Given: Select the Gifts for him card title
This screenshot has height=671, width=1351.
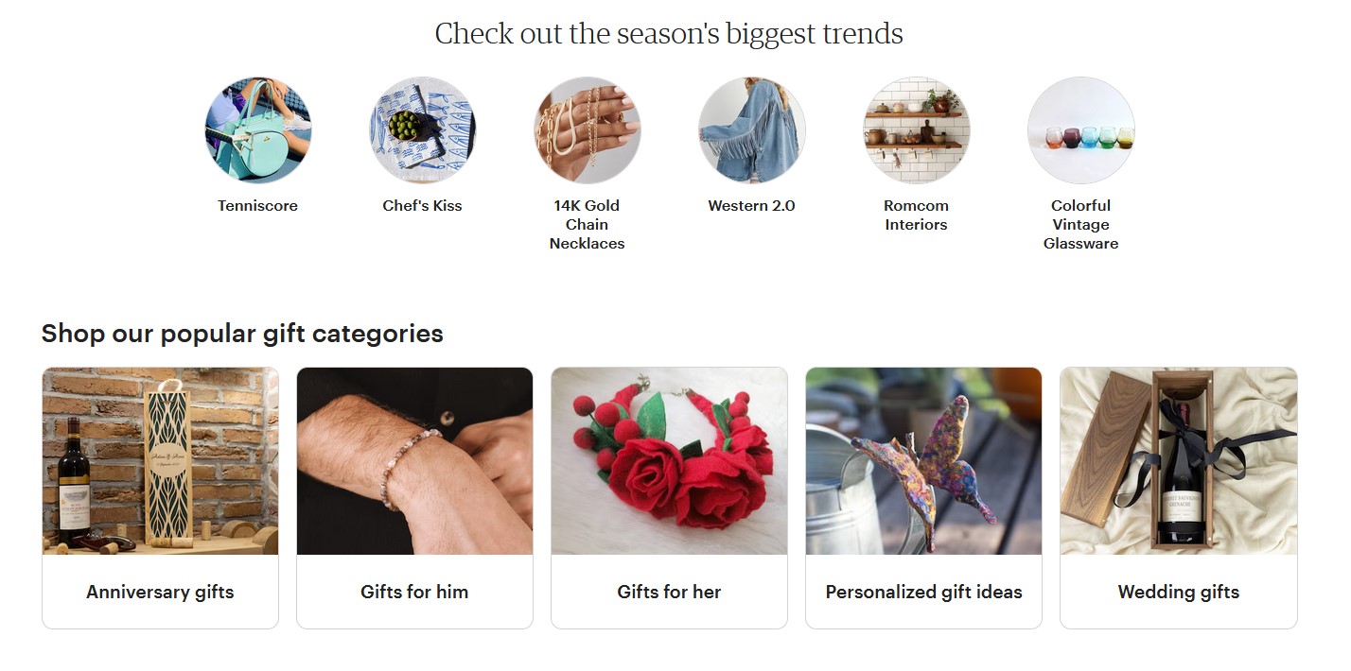Looking at the screenshot, I should pyautogui.click(x=414, y=592).
